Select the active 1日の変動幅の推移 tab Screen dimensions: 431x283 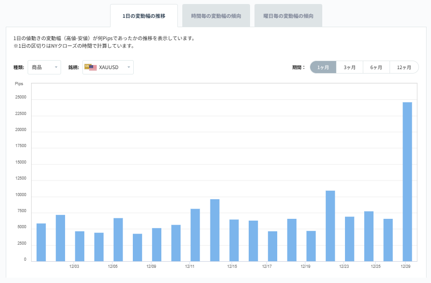tap(144, 15)
